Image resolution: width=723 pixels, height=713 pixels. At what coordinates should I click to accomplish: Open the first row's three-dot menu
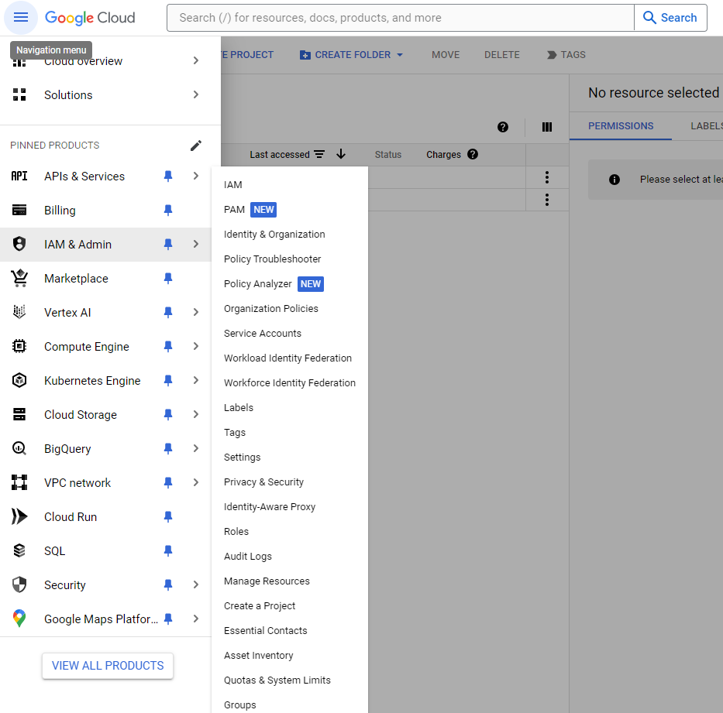pyautogui.click(x=547, y=177)
